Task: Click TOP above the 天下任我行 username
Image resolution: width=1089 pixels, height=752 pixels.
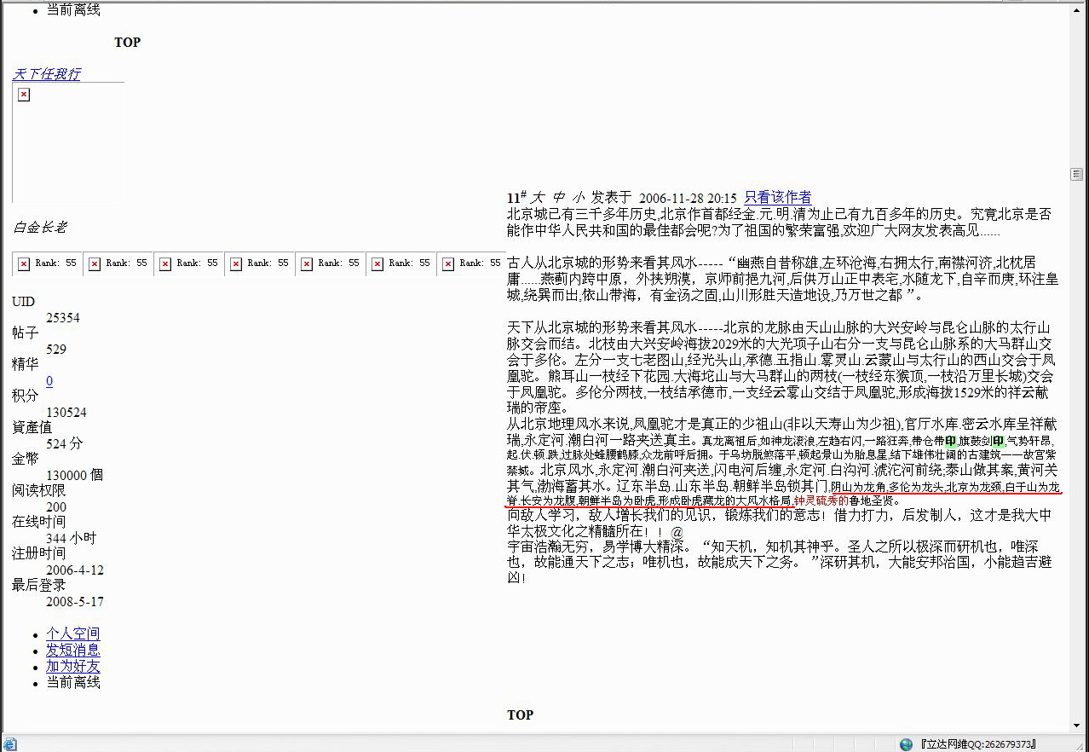Action: pyautogui.click(x=127, y=43)
